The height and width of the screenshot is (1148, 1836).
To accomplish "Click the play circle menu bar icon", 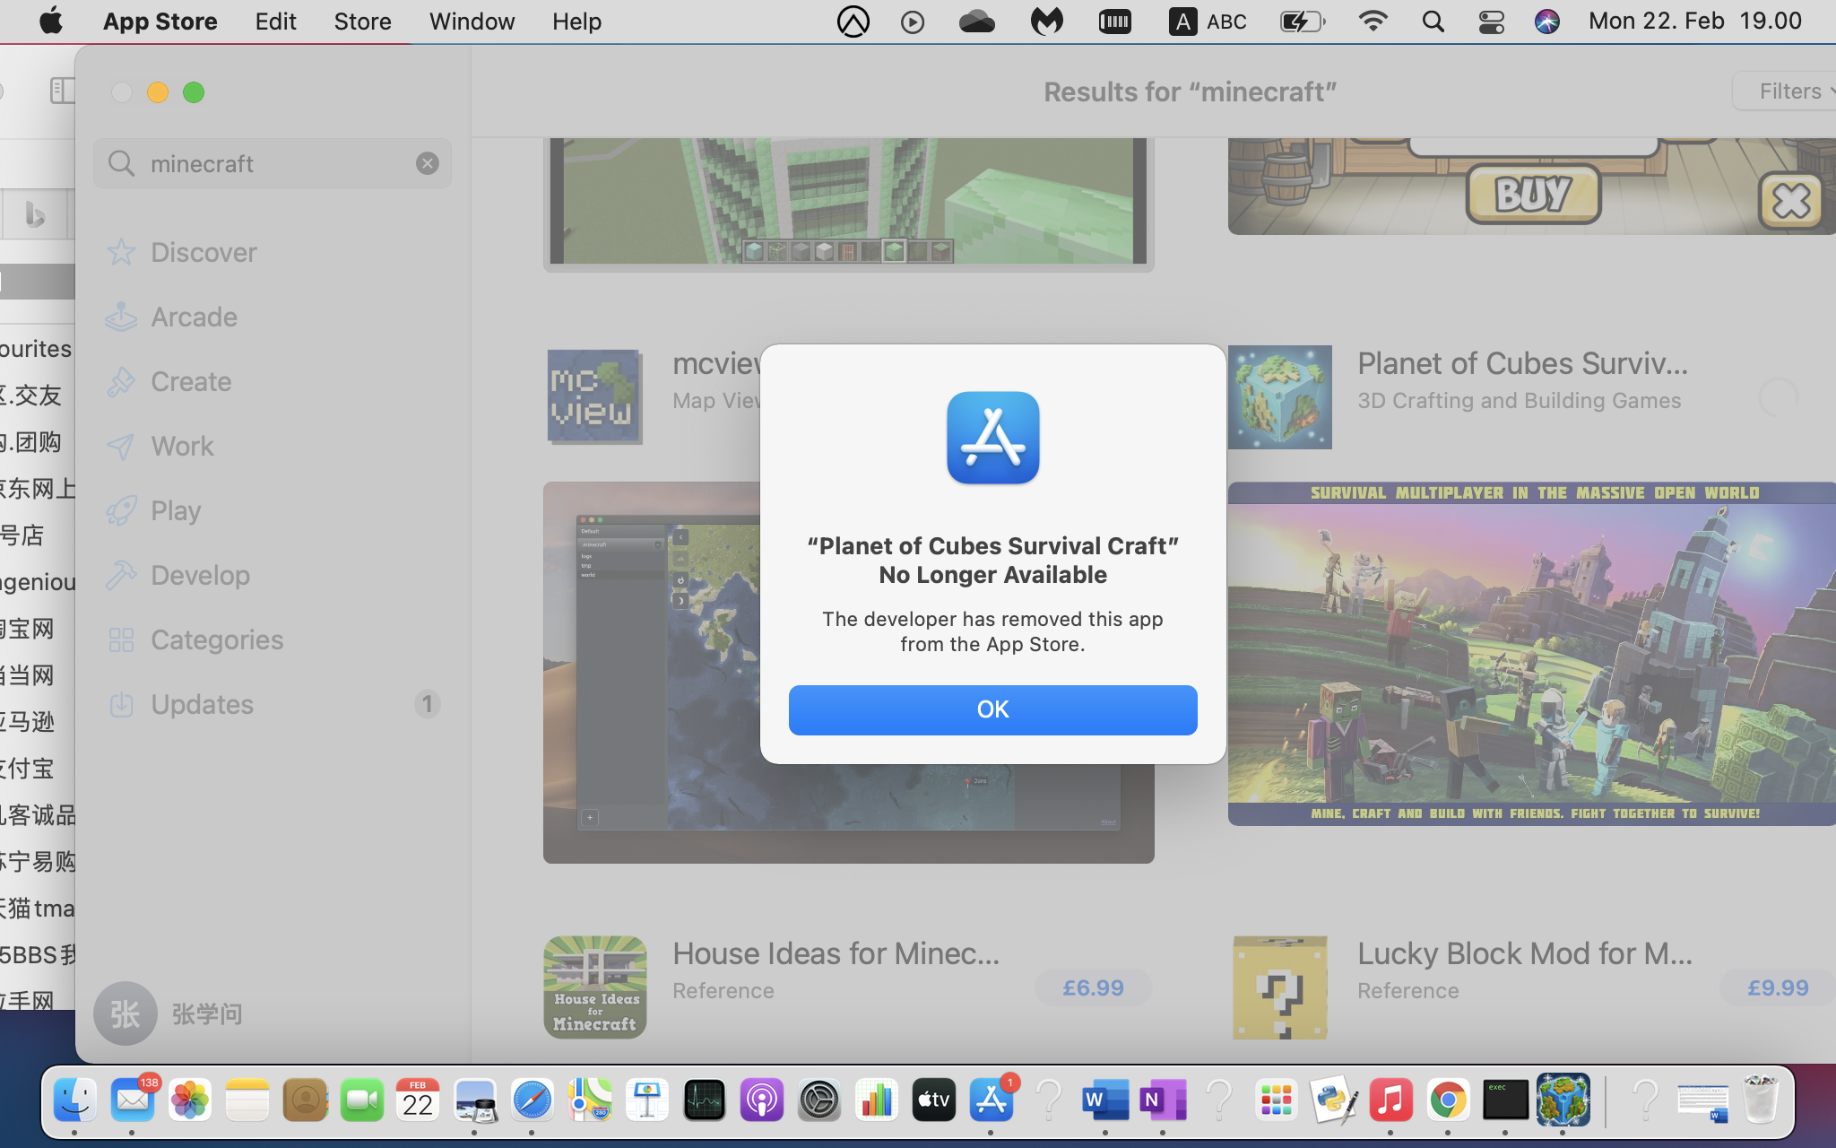I will (912, 22).
